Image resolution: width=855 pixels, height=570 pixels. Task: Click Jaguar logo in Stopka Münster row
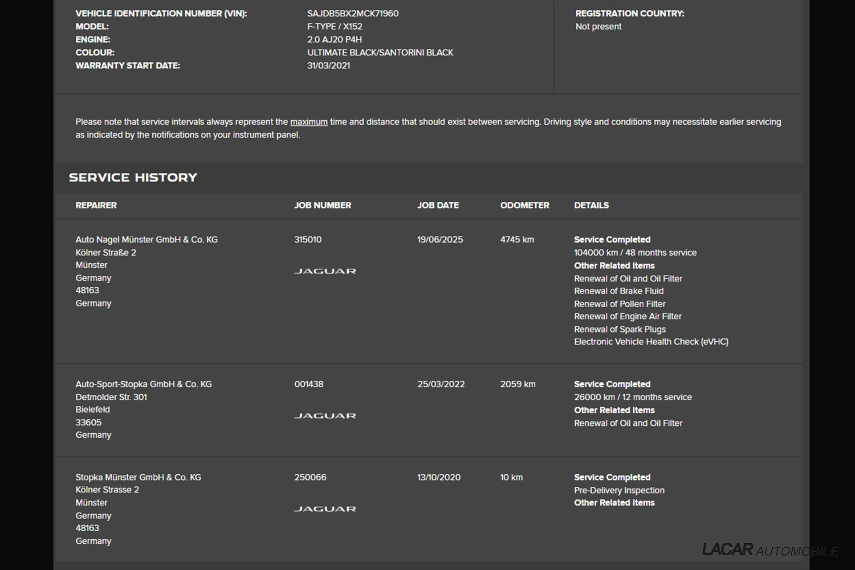coord(325,509)
